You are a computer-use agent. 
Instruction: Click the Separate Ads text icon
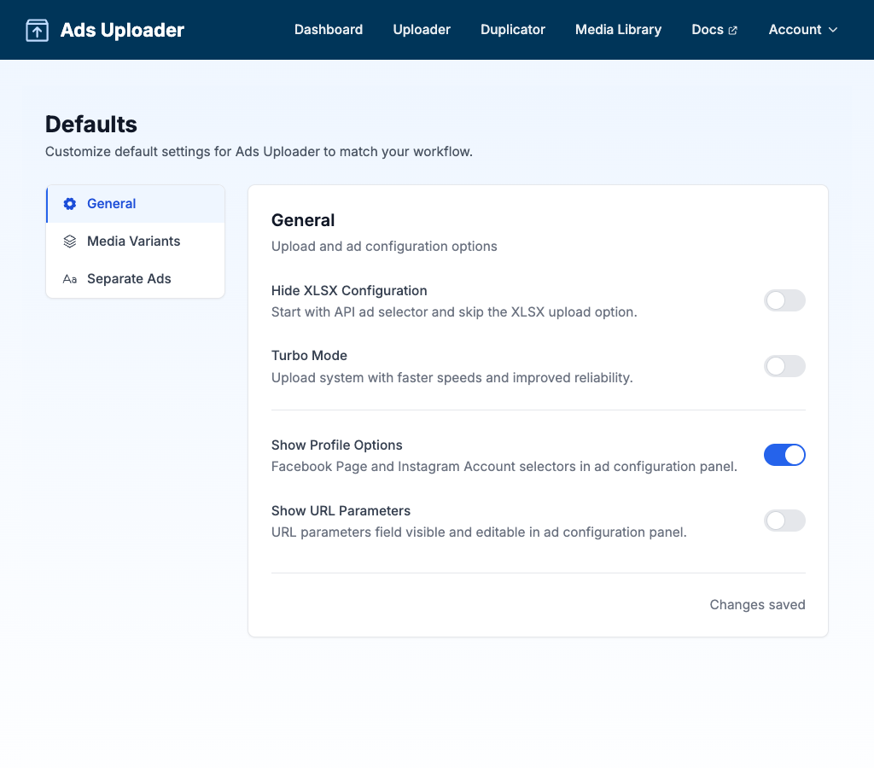(70, 279)
